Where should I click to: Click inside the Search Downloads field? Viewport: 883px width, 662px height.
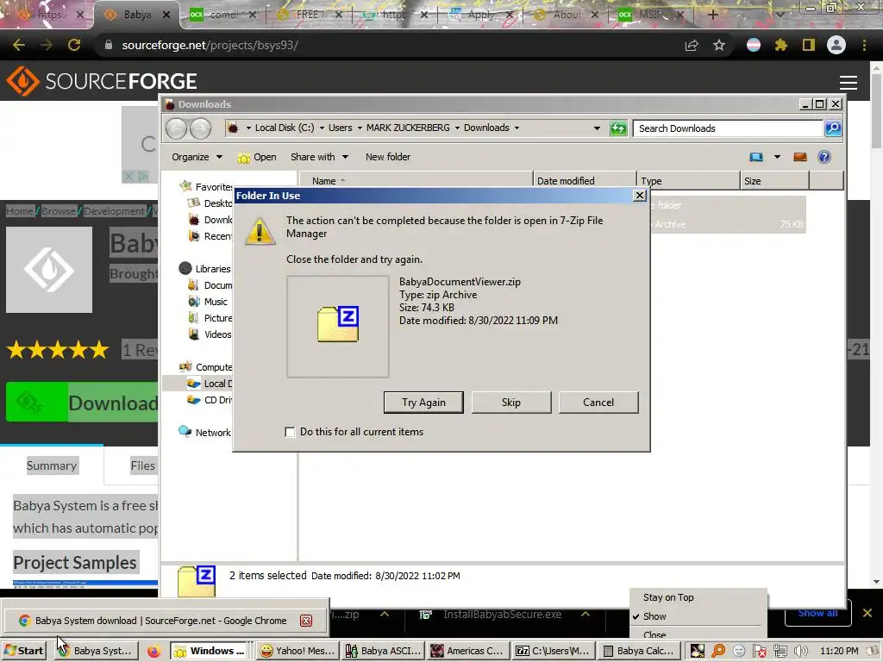point(728,128)
